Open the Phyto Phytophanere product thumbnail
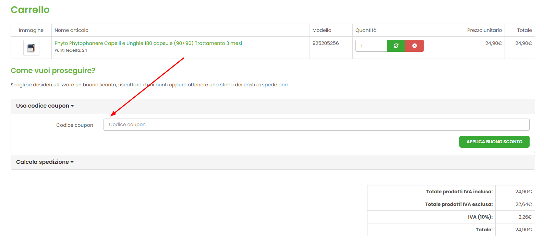This screenshot has width=544, height=244. [x=31, y=48]
